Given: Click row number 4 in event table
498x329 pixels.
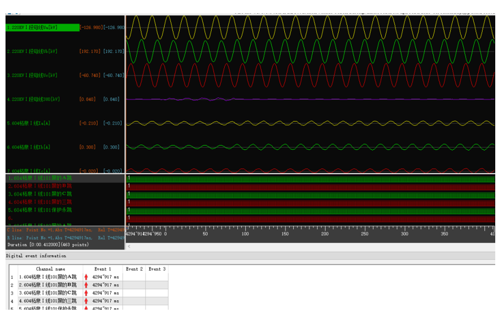Looking at the screenshot, I should 12,301.
